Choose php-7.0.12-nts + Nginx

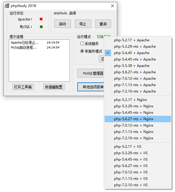click(x=138, y=125)
